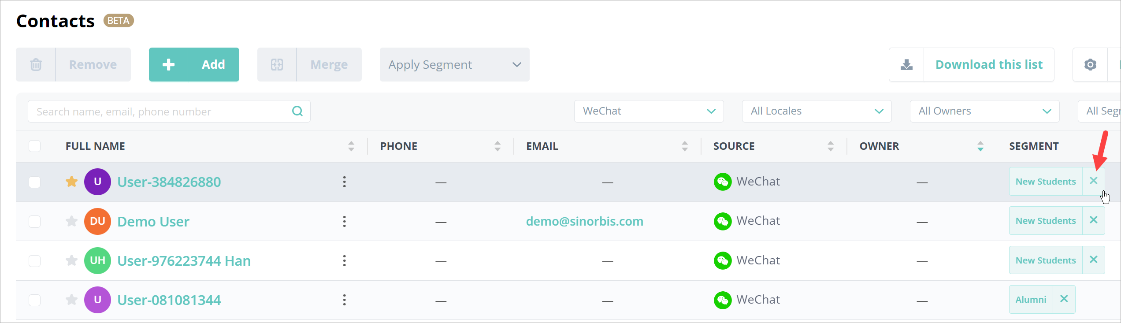Sort contacts by Email column
Screen dimensions: 1121x323
pos(684,146)
